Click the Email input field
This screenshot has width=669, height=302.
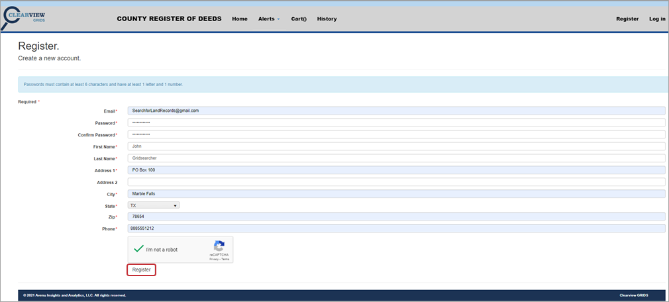pyautogui.click(x=395, y=111)
